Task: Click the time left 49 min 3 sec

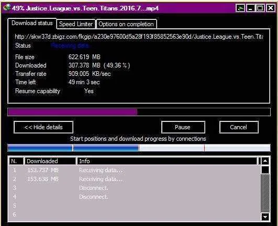Action: (84, 82)
